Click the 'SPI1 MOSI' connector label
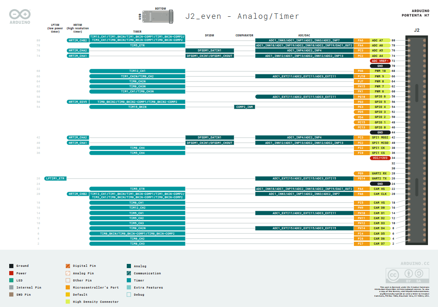The image size is (438, 307). click(380, 138)
